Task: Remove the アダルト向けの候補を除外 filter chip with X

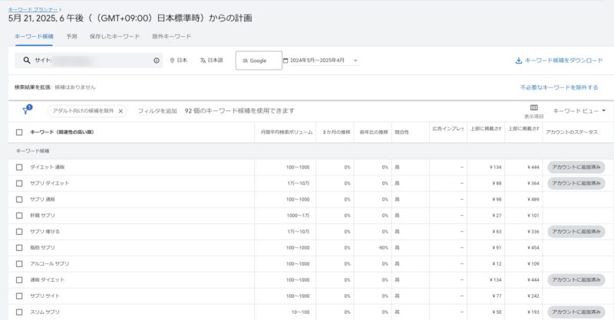Action: tap(120, 111)
